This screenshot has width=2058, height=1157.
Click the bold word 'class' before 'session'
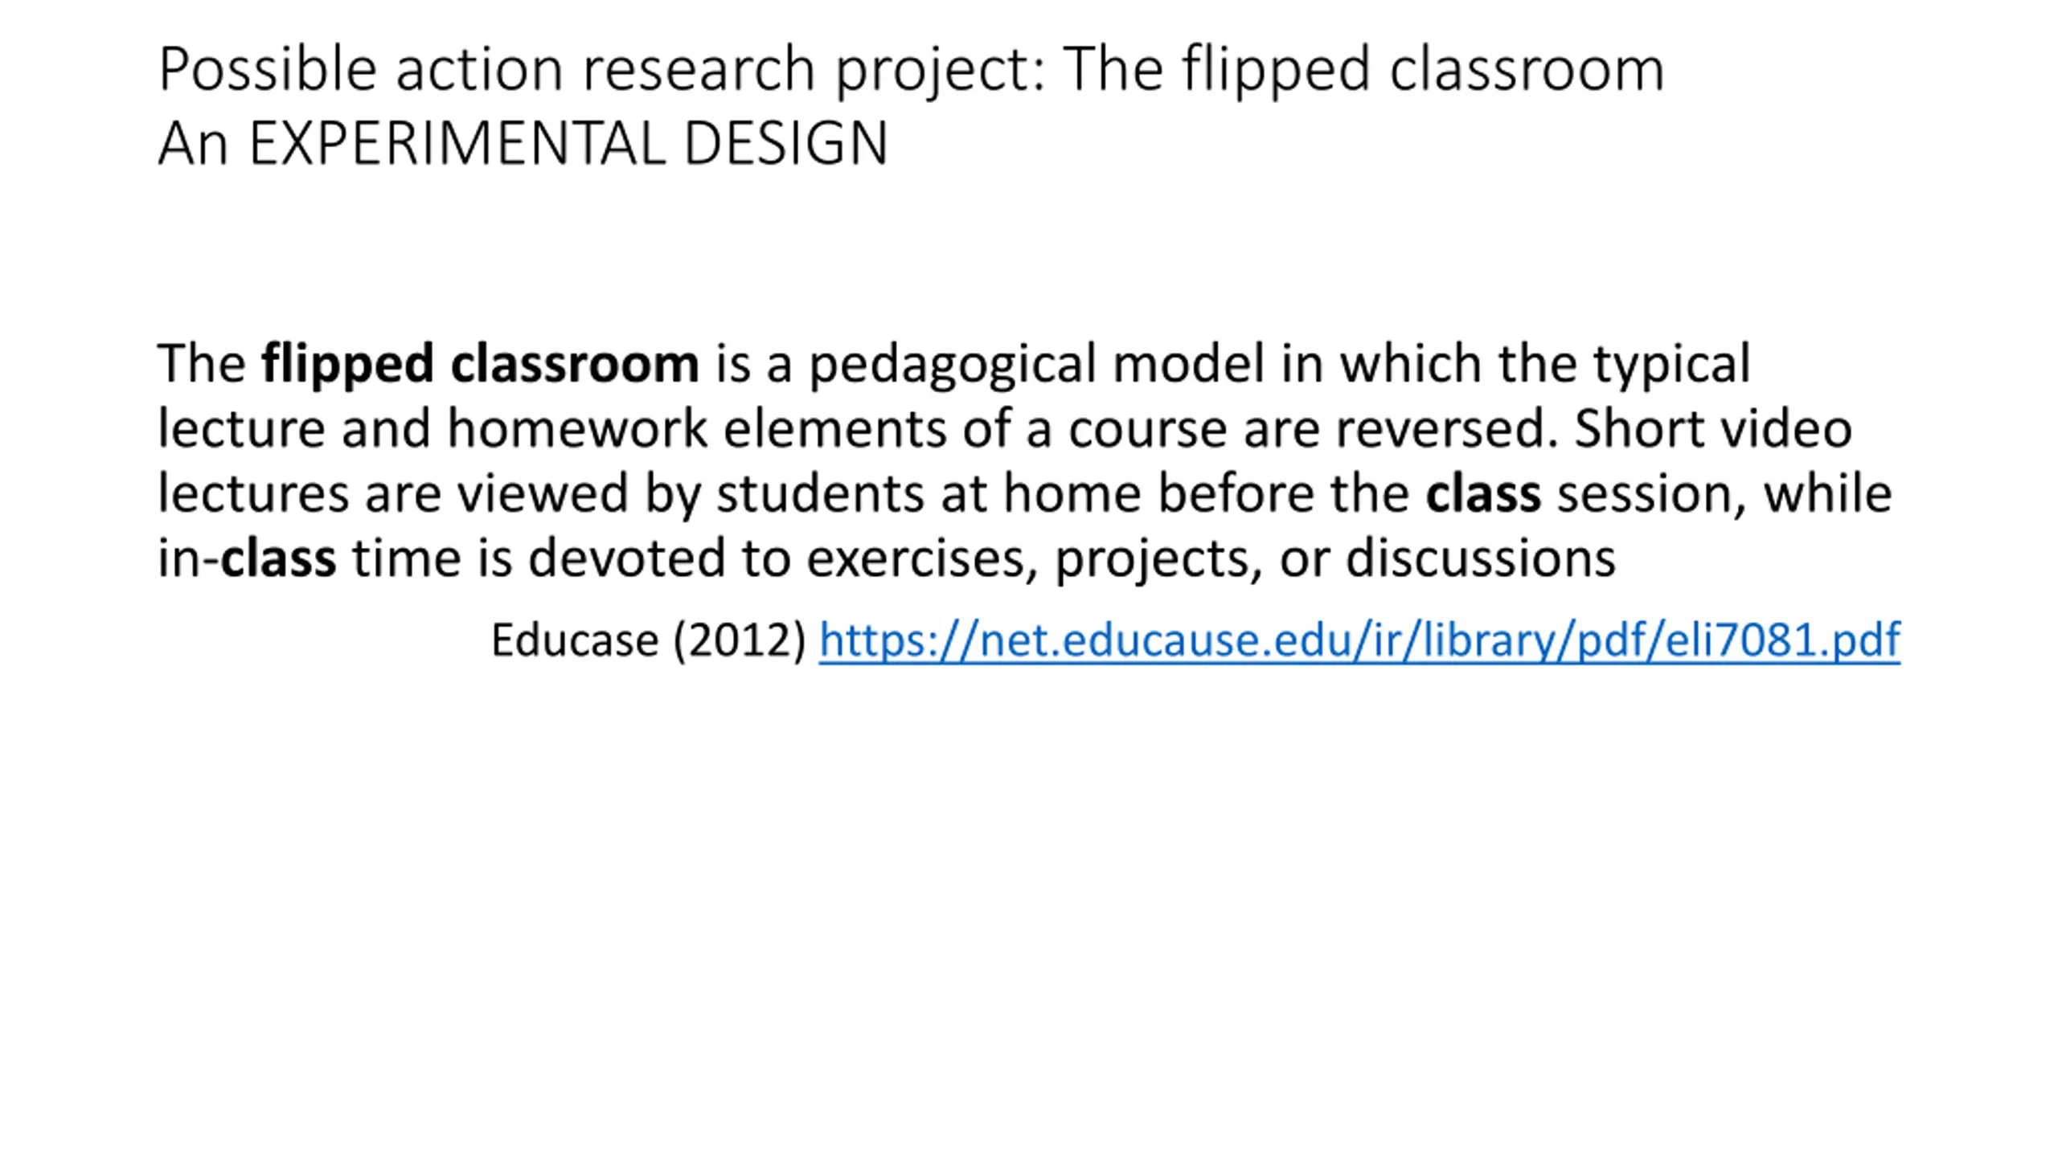(1483, 493)
